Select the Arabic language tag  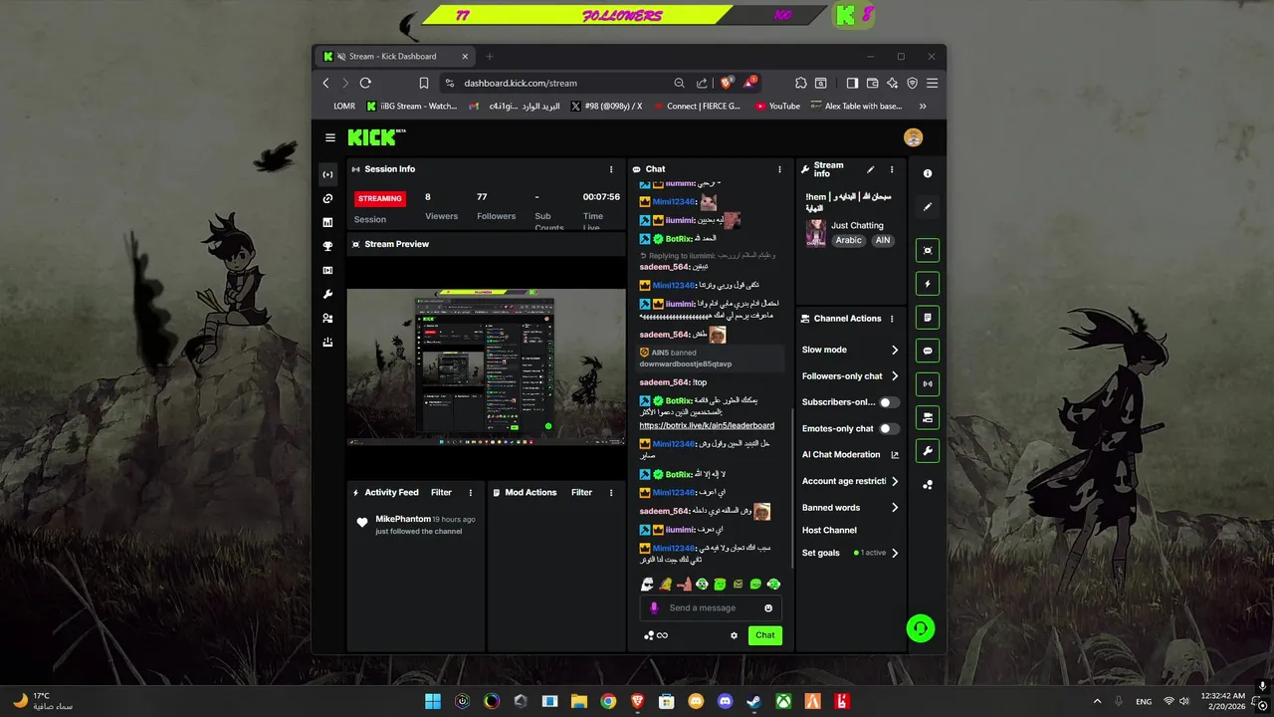click(x=849, y=240)
